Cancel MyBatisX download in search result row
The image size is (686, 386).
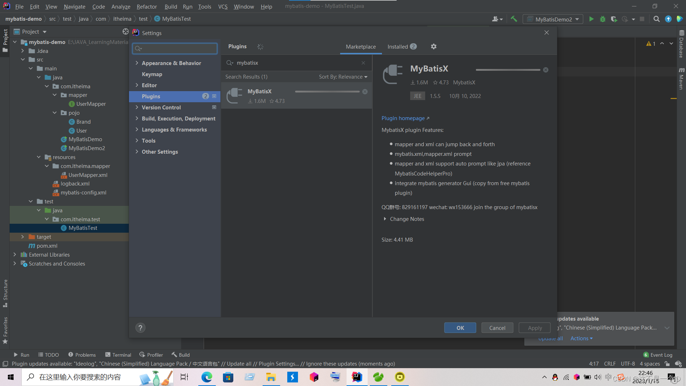(x=365, y=92)
